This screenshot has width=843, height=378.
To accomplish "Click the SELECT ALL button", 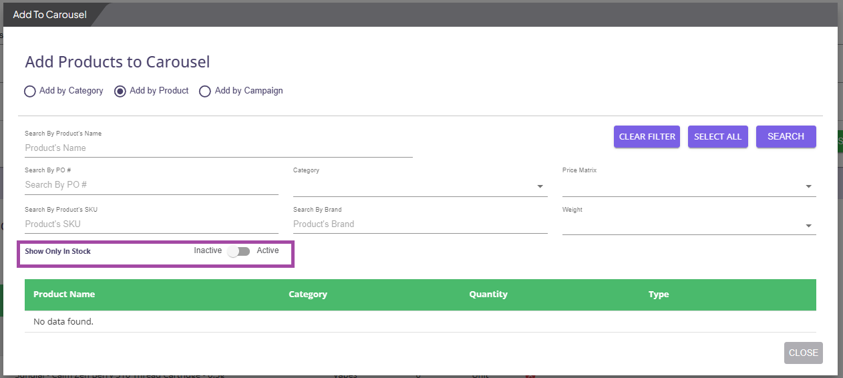I will (x=717, y=136).
